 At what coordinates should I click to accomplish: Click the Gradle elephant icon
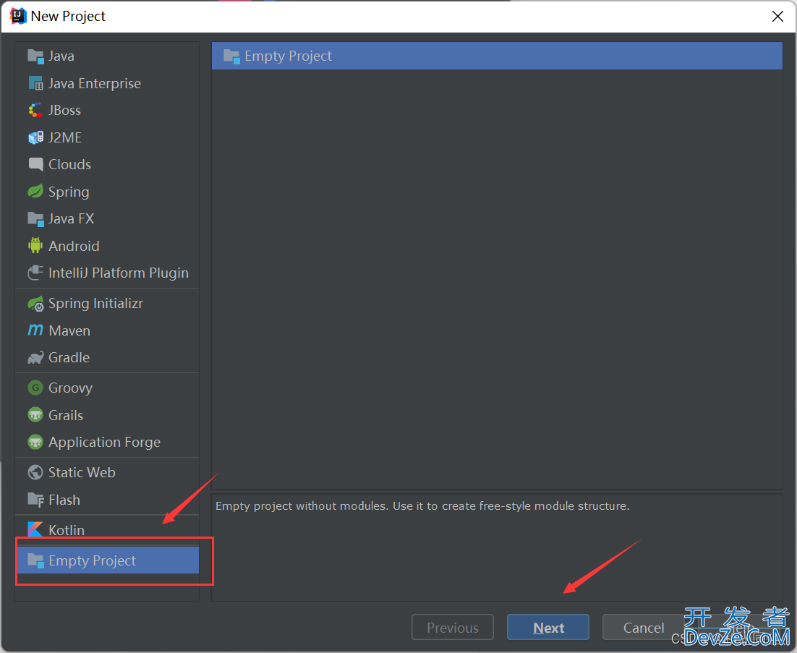pyautogui.click(x=35, y=358)
